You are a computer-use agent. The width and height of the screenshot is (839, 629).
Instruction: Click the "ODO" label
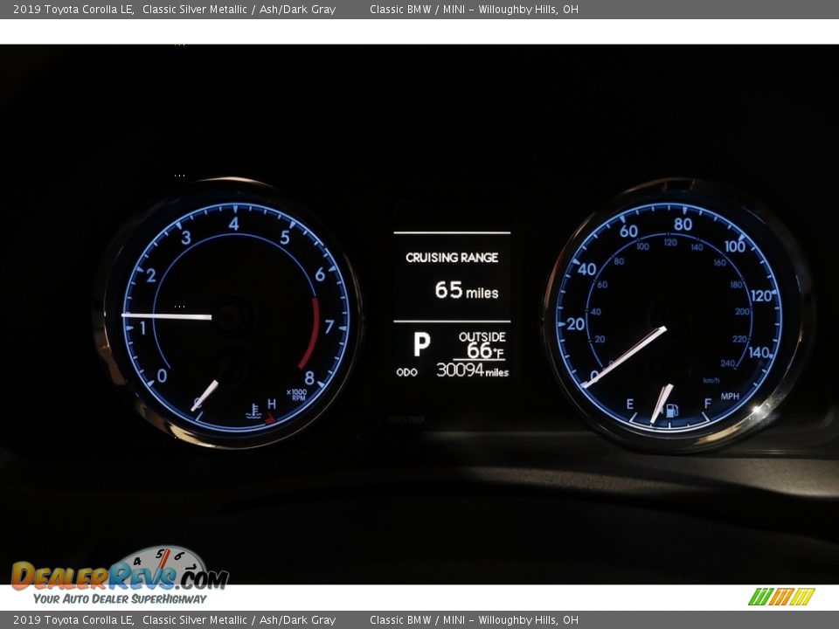pos(406,372)
